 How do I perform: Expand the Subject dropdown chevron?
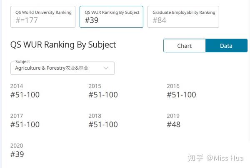coord(106,68)
